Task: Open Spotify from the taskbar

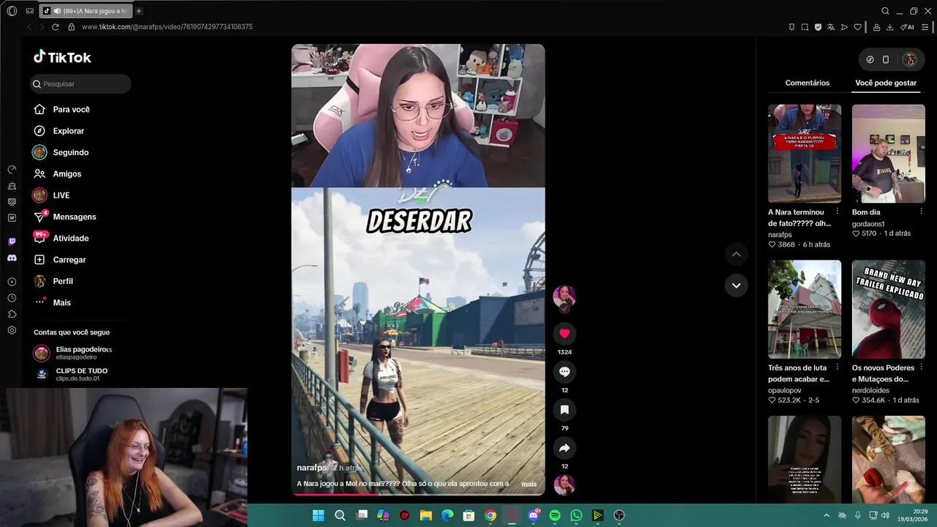Action: (555, 515)
